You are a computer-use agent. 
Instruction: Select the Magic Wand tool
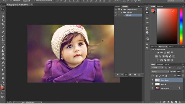click(3, 21)
